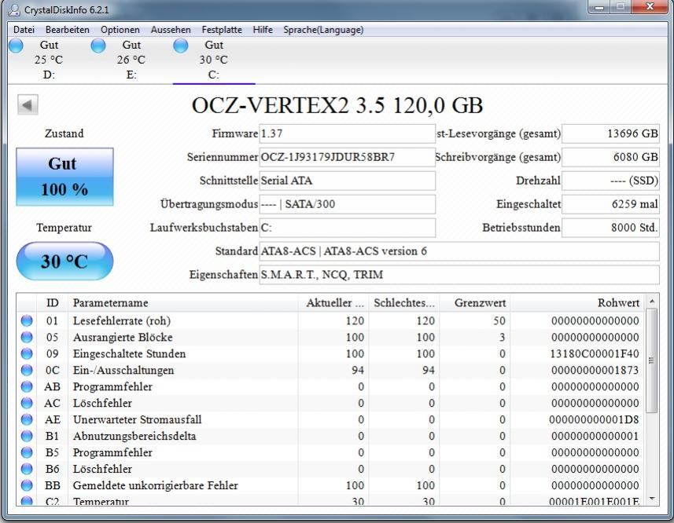Click status orb for Abnutzungsbereichsdelta
Viewport: 674px width, 523px height.
[x=27, y=436]
